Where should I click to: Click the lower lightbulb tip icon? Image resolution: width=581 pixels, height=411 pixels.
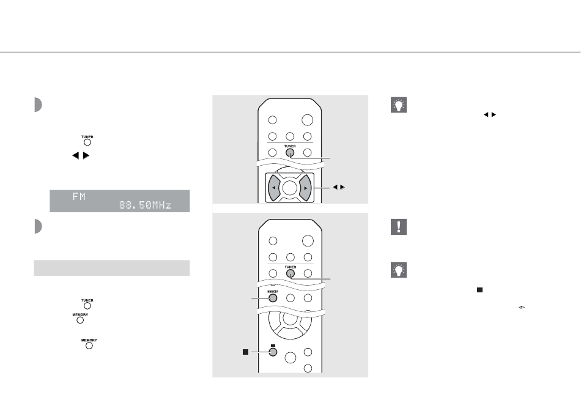399,270
